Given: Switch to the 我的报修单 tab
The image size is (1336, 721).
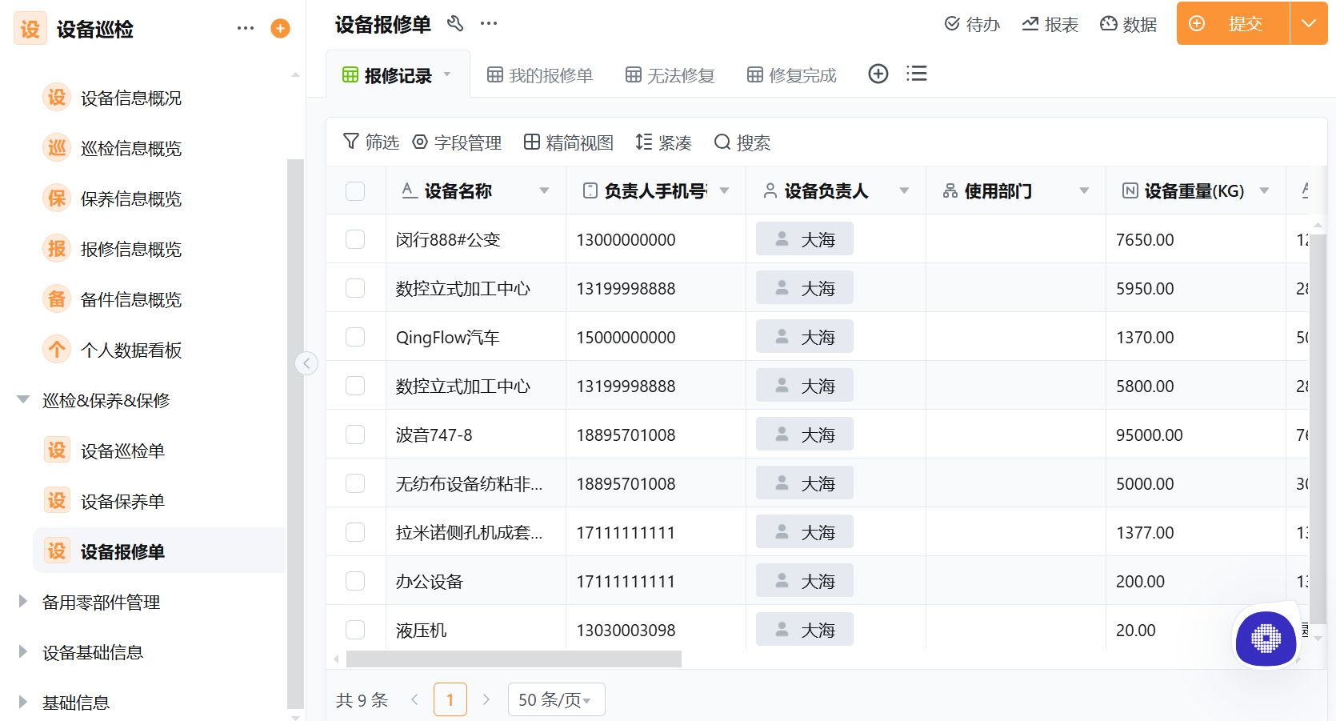Looking at the screenshot, I should click(x=539, y=74).
